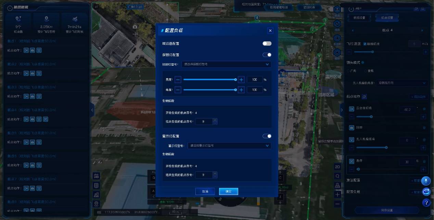
Task: Click the map search magnifier icon
Action: click(337, 176)
